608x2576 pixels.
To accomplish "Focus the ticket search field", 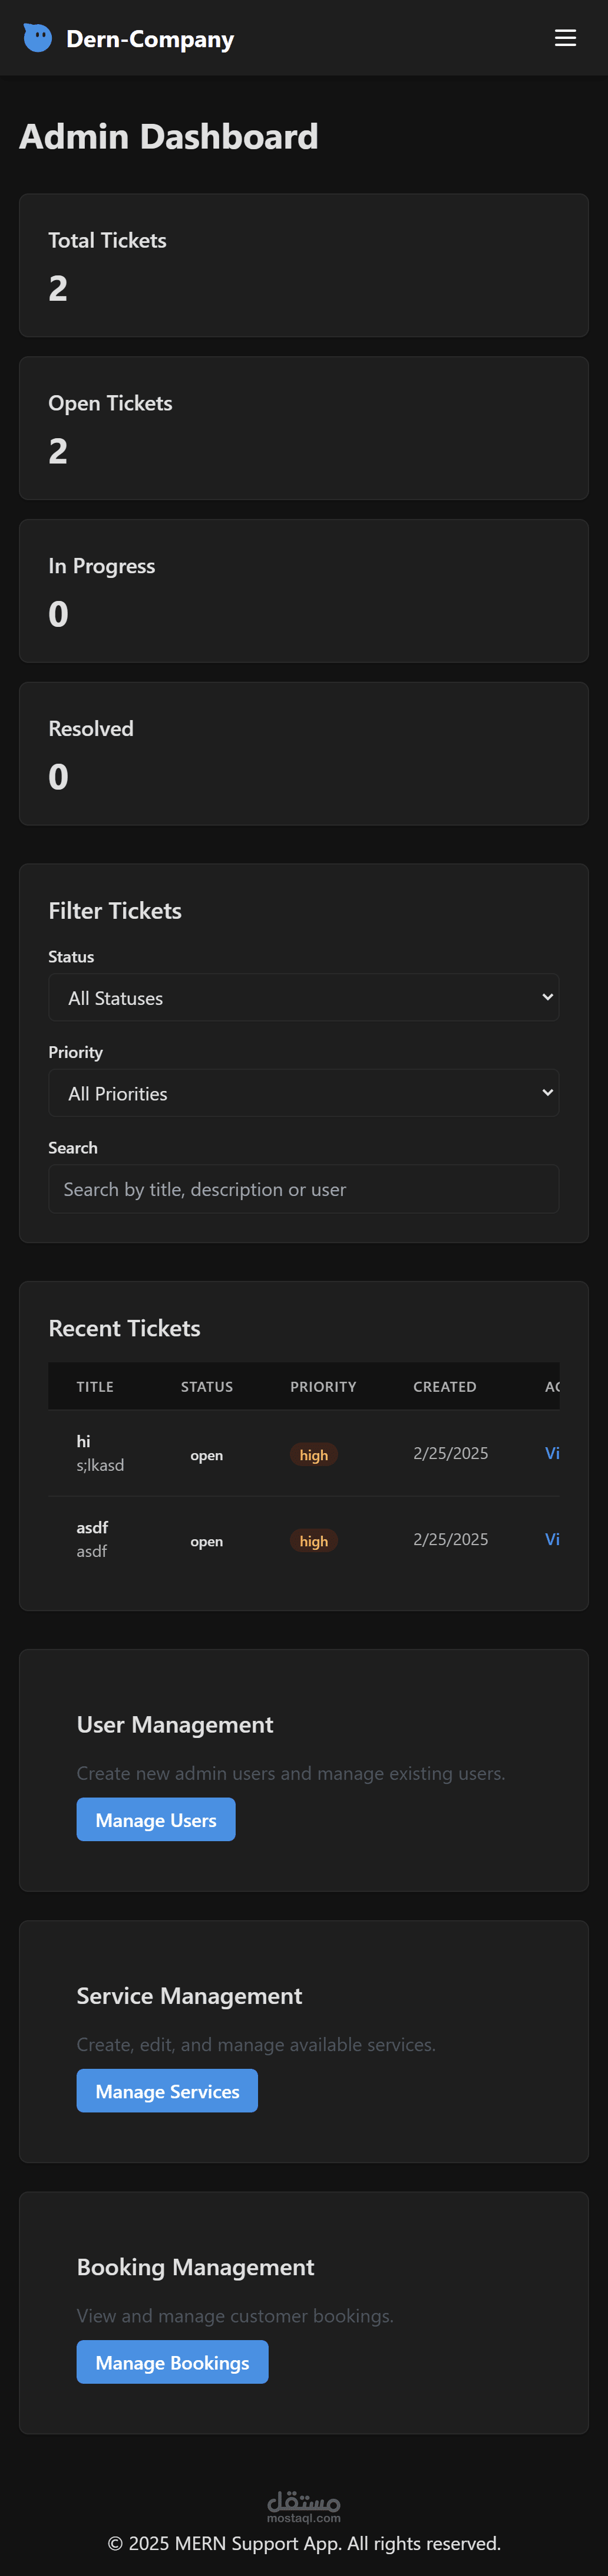I will 303,1189.
